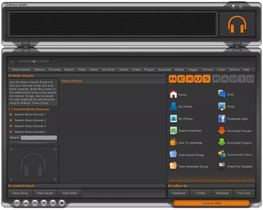The image size is (263, 210).
Task: Open the Tagger tab
Action: click(193, 70)
